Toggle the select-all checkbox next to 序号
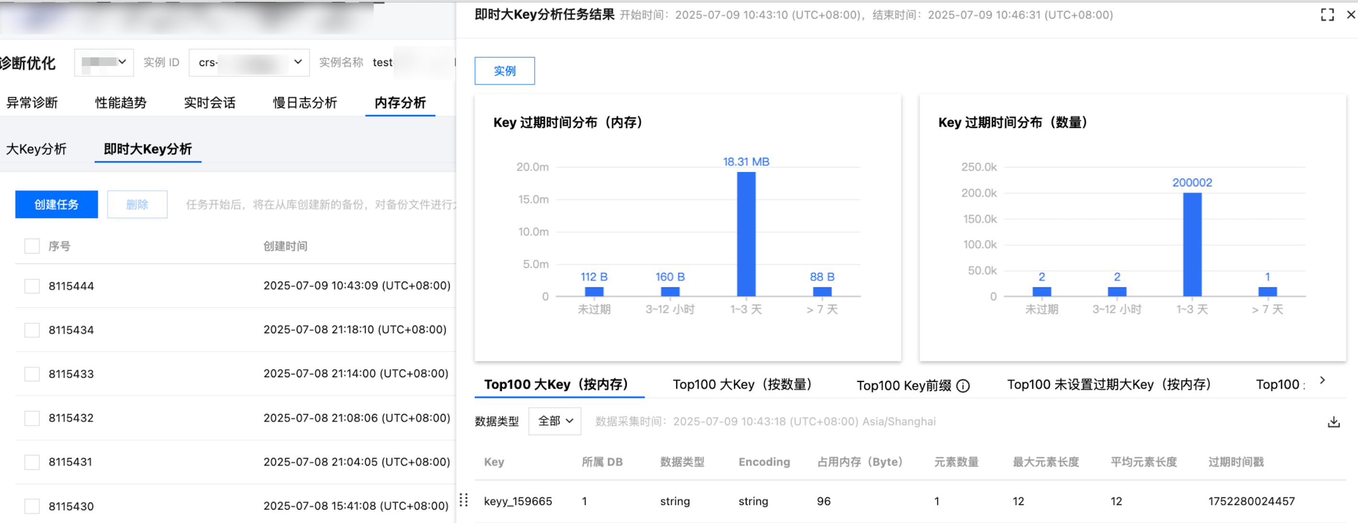Screen dimensions: 1358x523 coord(32,246)
